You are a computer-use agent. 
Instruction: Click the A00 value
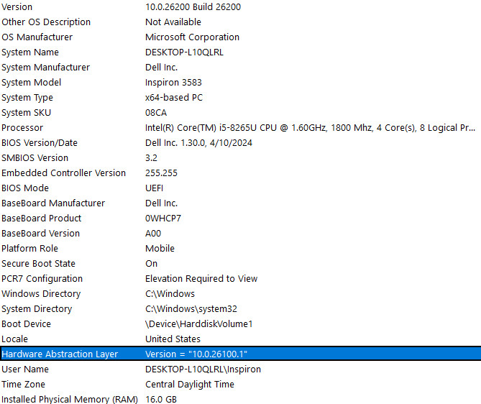point(152,233)
